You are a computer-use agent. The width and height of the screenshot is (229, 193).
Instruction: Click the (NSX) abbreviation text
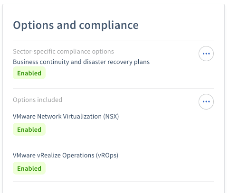[x=111, y=117]
